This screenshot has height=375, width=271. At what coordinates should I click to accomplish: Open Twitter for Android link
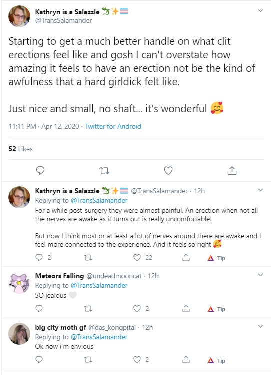pyautogui.click(x=113, y=126)
